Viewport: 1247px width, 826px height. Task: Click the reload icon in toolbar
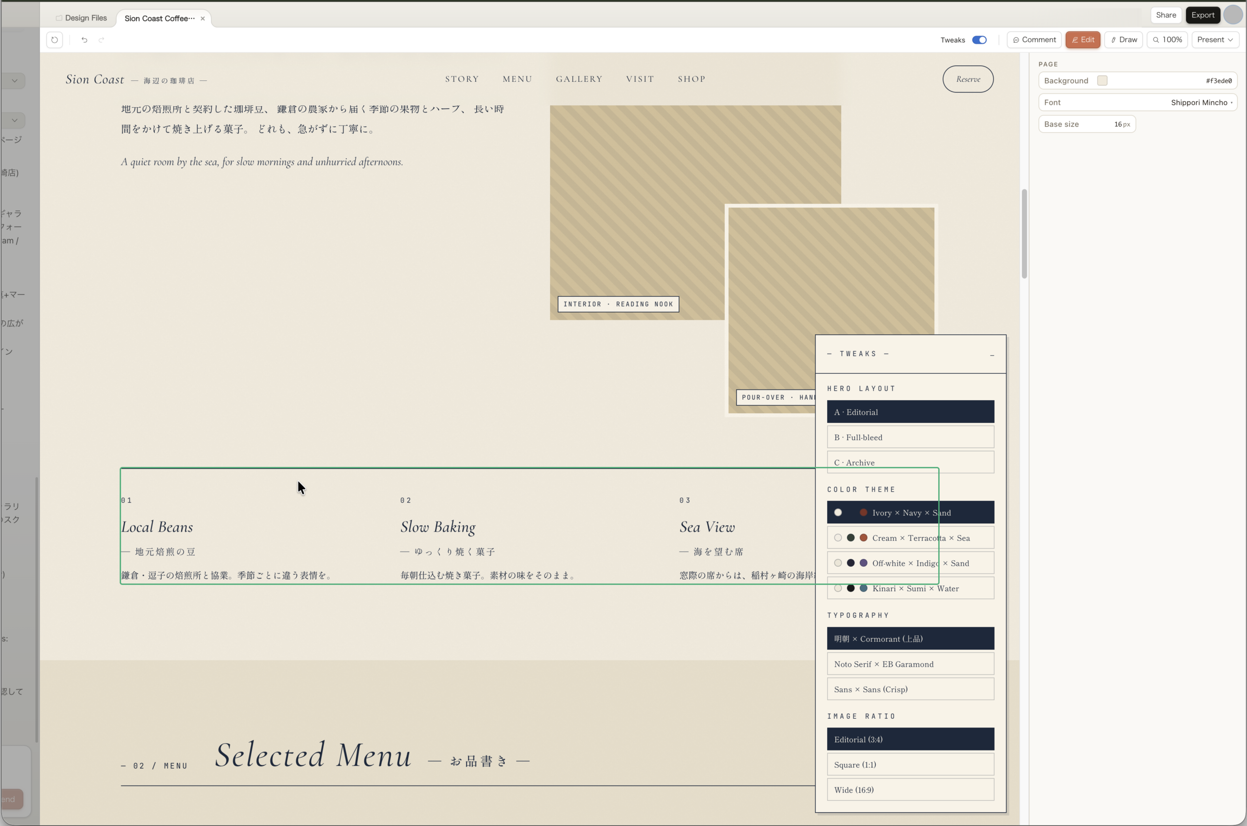[54, 40]
